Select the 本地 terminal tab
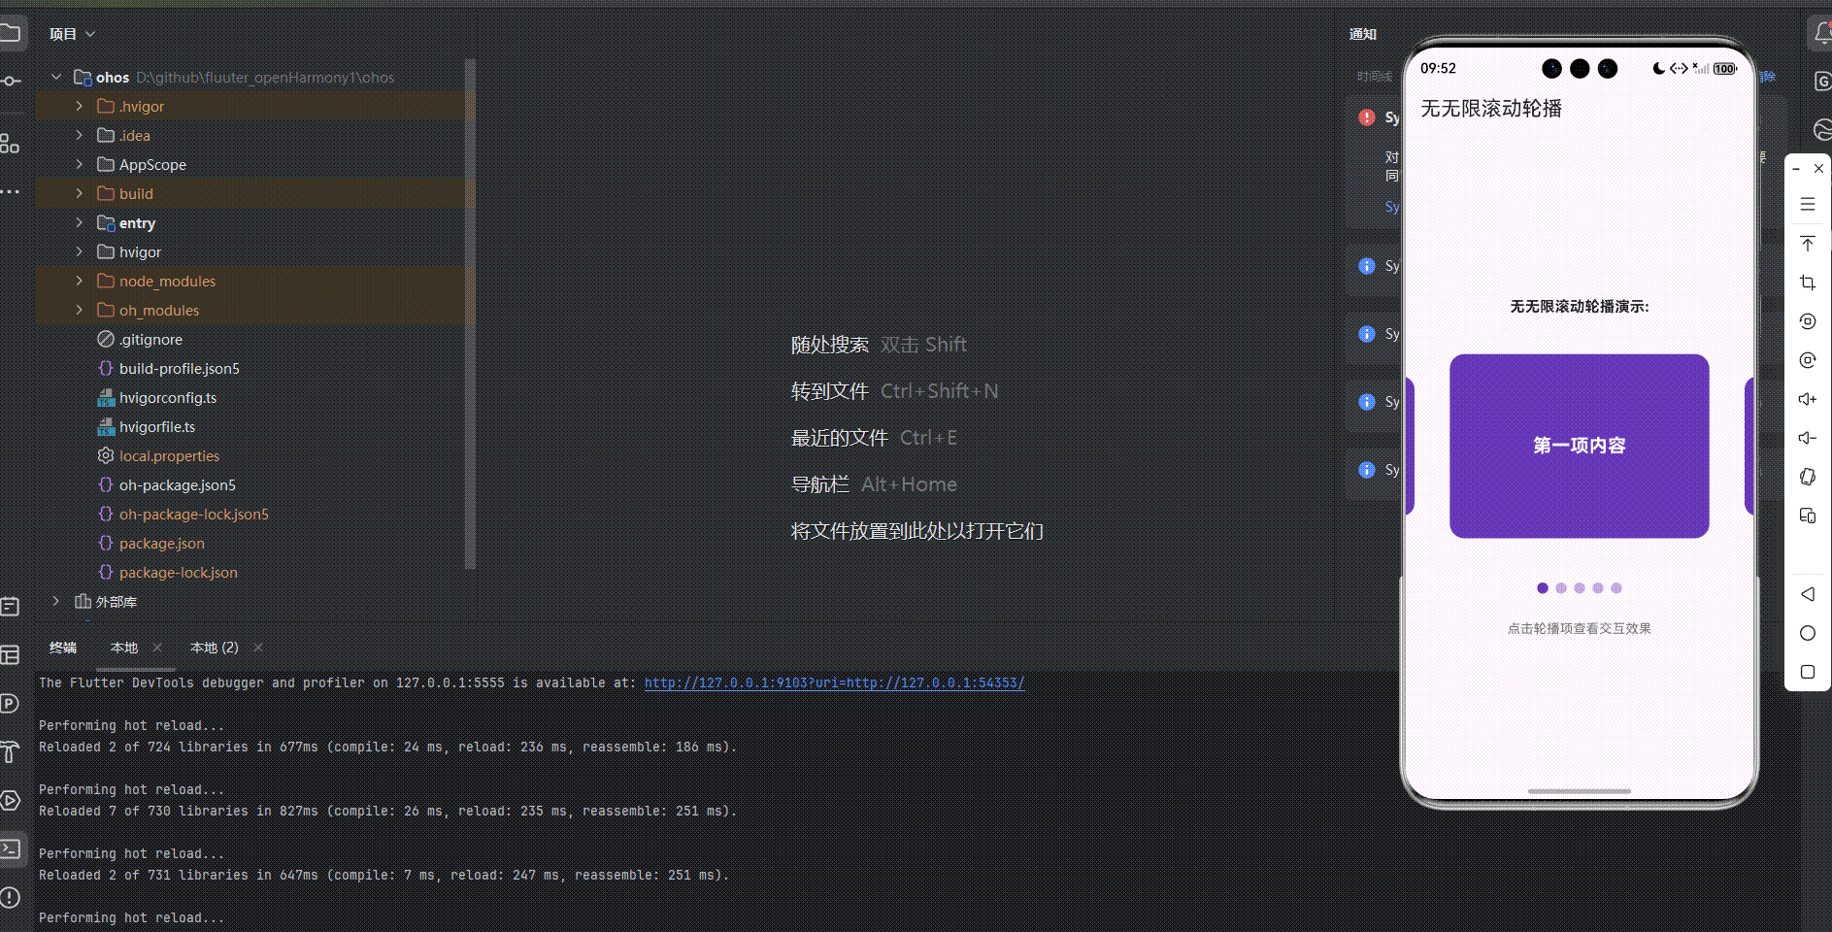Image resolution: width=1832 pixels, height=932 pixels. 124,648
